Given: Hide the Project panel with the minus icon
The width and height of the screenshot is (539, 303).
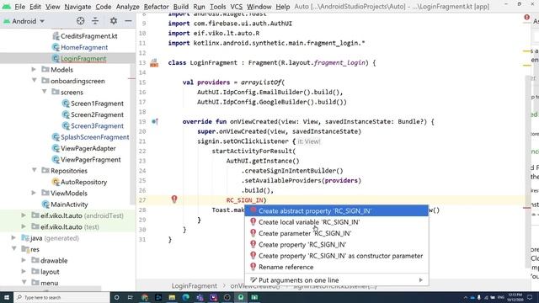Looking at the screenshot, I should [x=128, y=21].
